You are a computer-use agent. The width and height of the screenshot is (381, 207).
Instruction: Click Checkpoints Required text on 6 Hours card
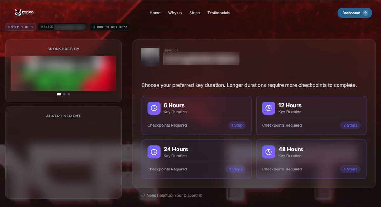pyautogui.click(x=167, y=125)
